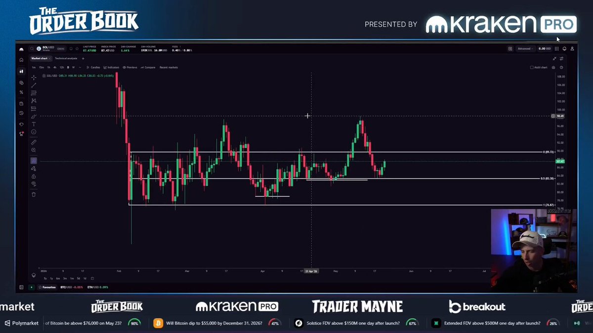Open the SOL/USD pair selector
This screenshot has width=593, height=333.
tap(46, 49)
